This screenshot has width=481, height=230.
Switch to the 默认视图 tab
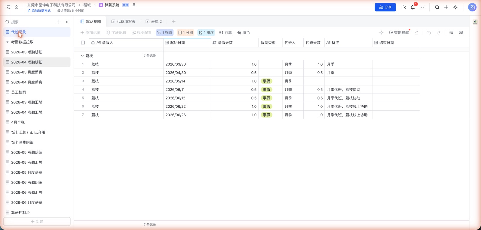point(91,22)
